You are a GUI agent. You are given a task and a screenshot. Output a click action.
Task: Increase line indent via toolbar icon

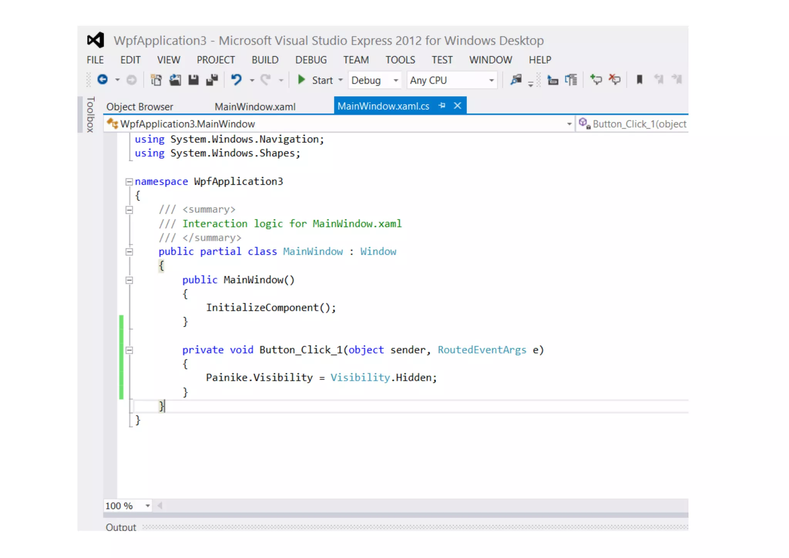(x=571, y=80)
